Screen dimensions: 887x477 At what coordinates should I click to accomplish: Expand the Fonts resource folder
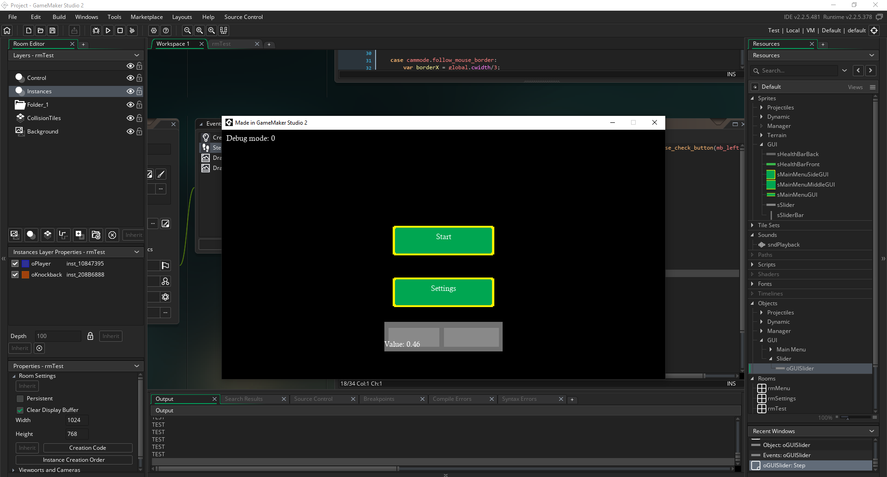pyautogui.click(x=753, y=284)
